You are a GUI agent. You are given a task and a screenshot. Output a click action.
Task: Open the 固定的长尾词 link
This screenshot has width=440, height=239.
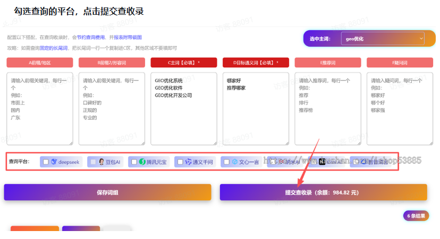click(x=53, y=48)
